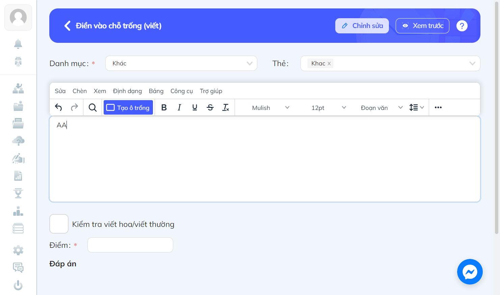Click the power logout icon
The image size is (500, 295).
point(18,285)
